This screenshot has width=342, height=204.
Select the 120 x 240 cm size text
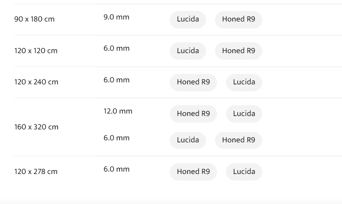click(x=36, y=82)
